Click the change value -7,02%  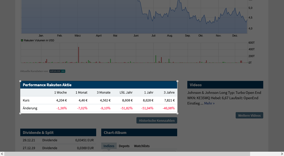point(82,108)
